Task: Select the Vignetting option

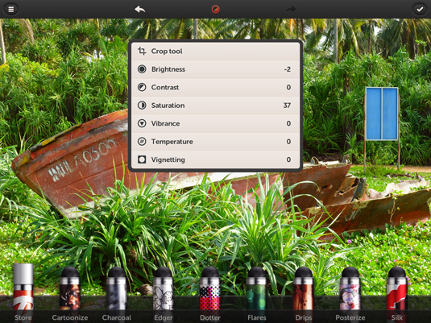Action: tap(216, 159)
